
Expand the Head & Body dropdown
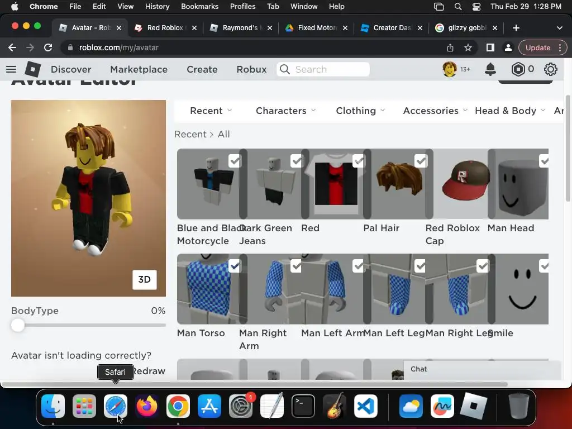(x=510, y=111)
